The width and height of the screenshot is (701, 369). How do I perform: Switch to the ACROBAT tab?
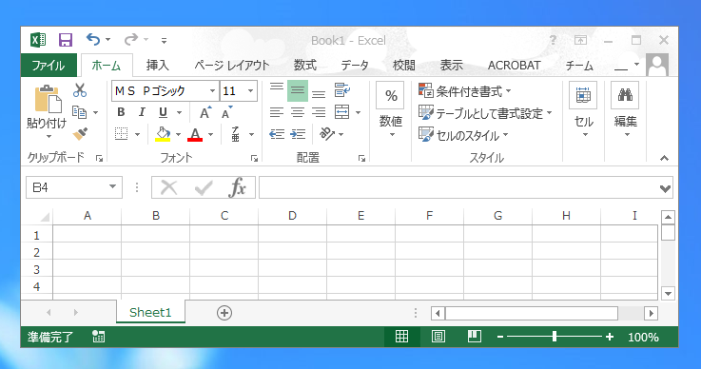[x=515, y=66]
